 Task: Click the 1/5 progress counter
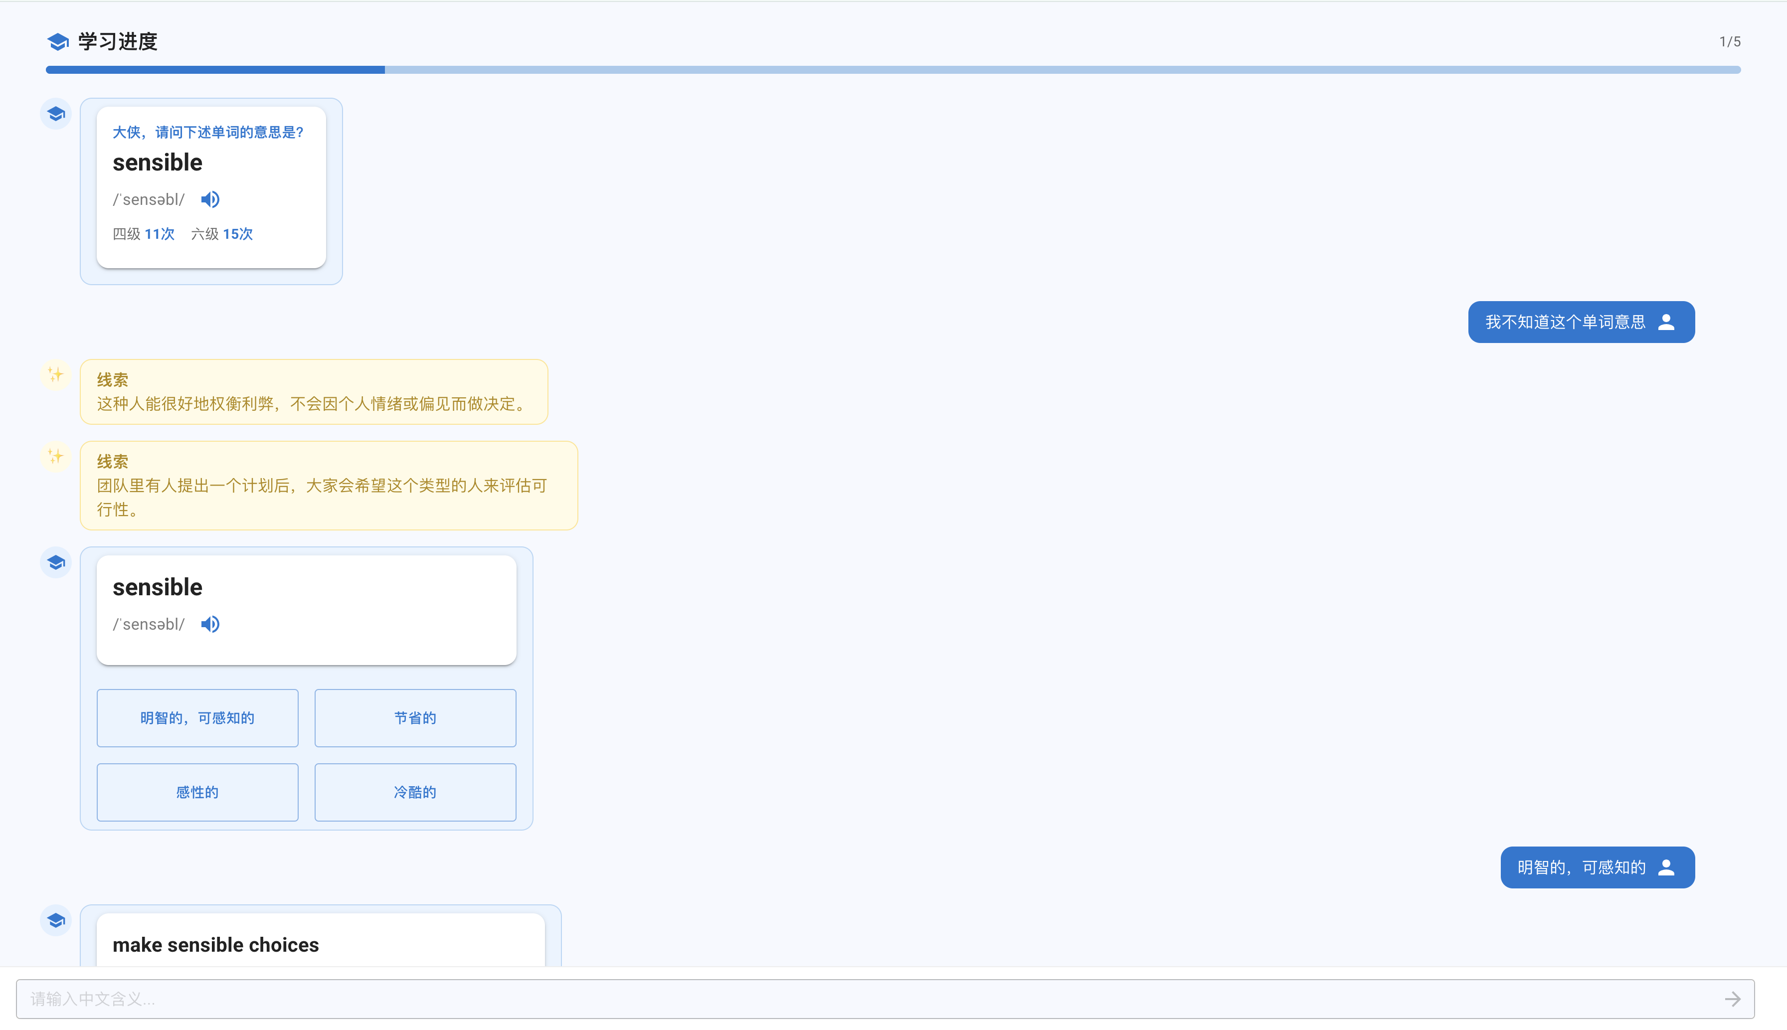[x=1729, y=42]
